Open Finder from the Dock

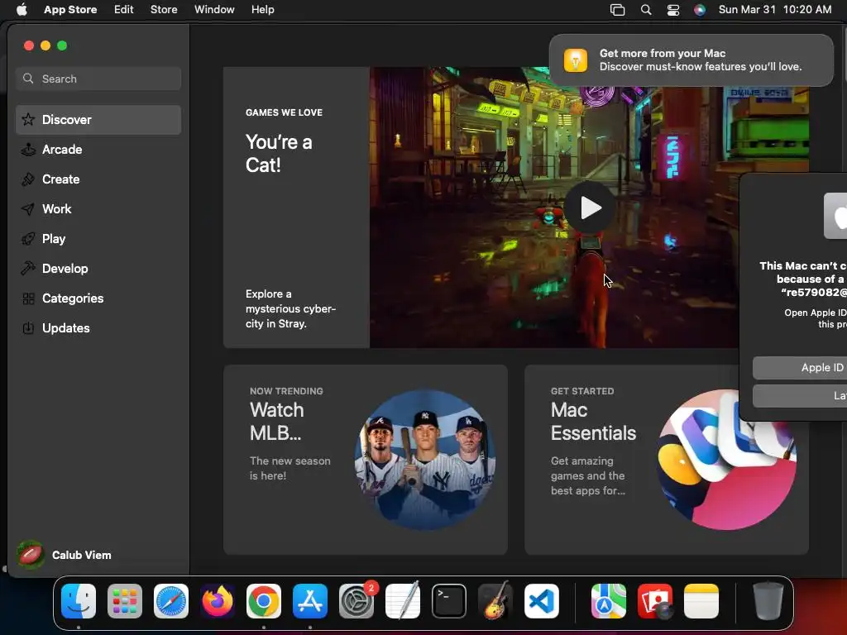tap(79, 601)
